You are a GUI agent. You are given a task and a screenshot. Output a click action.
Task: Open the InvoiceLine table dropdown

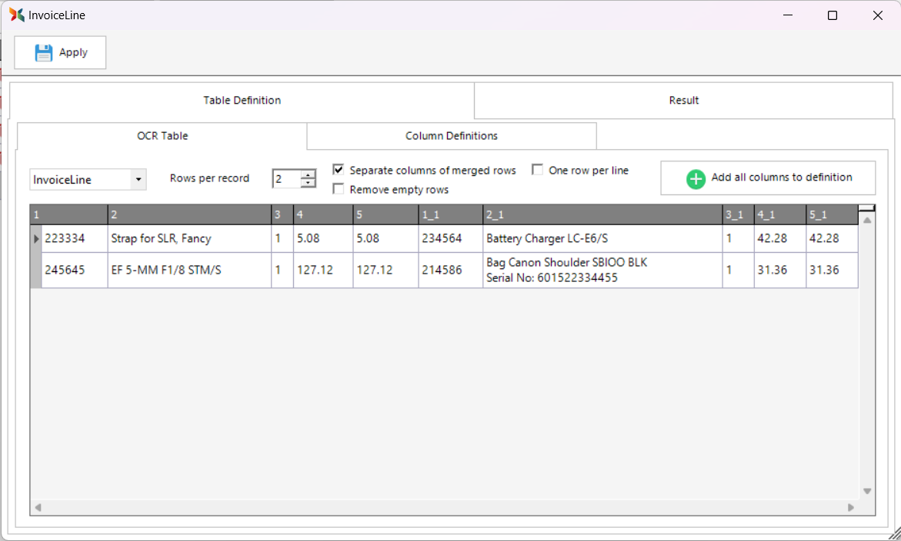pos(138,180)
